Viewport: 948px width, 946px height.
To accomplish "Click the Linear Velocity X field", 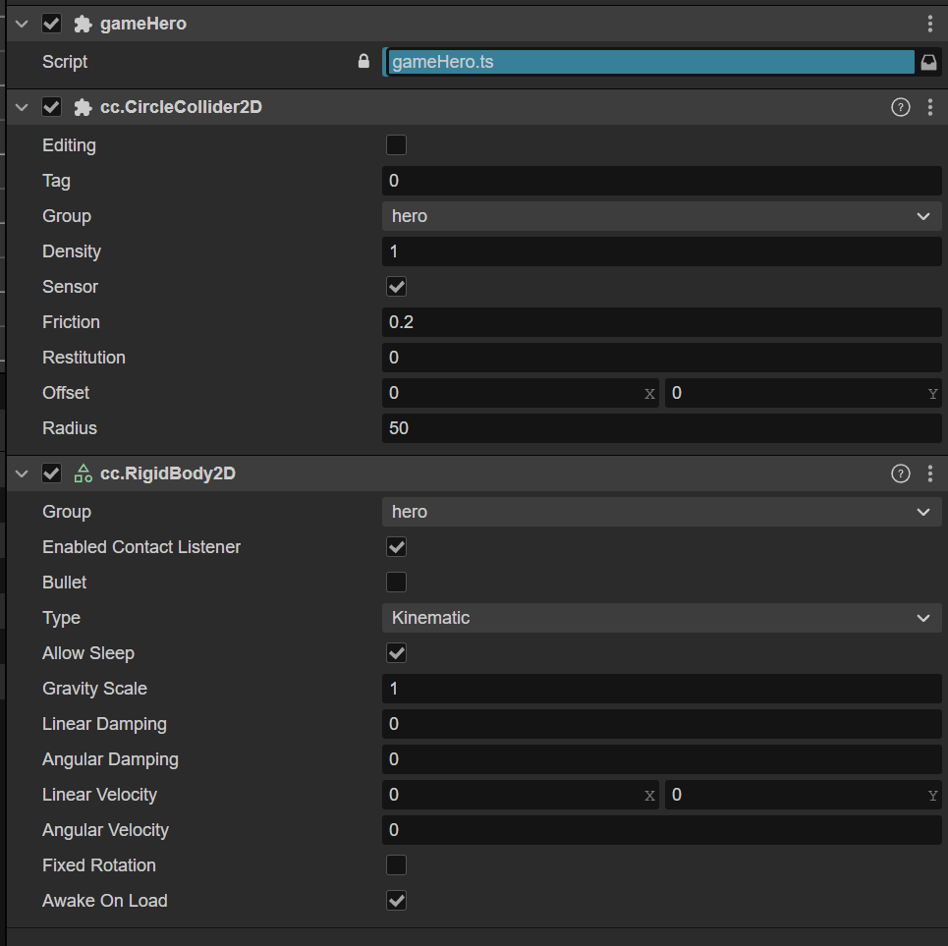I will [520, 795].
